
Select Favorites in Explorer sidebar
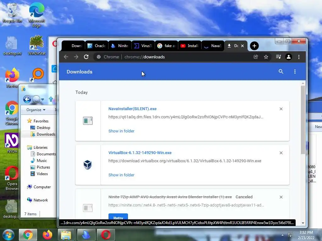[x=38, y=121]
